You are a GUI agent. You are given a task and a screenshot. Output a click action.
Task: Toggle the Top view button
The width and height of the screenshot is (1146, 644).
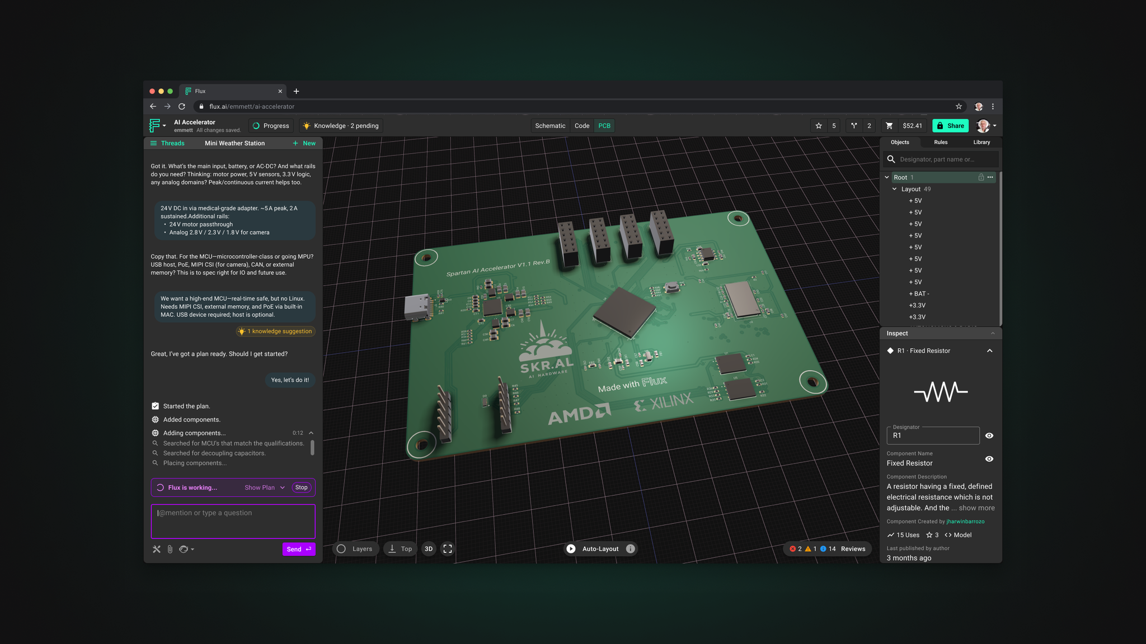tap(401, 549)
